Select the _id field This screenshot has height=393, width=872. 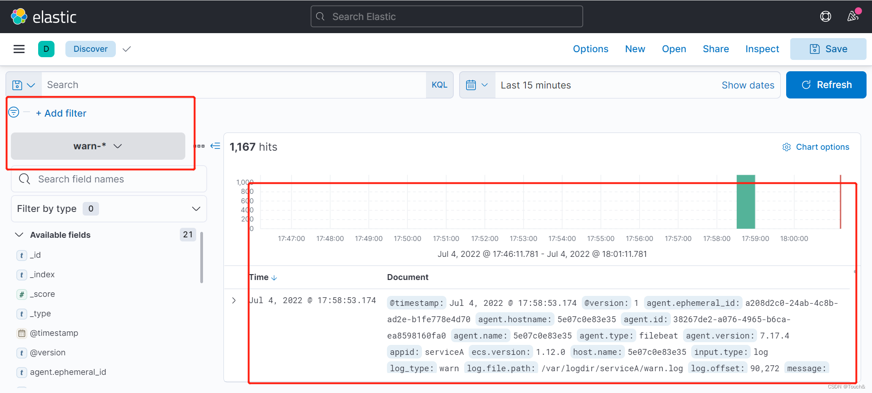click(x=35, y=255)
